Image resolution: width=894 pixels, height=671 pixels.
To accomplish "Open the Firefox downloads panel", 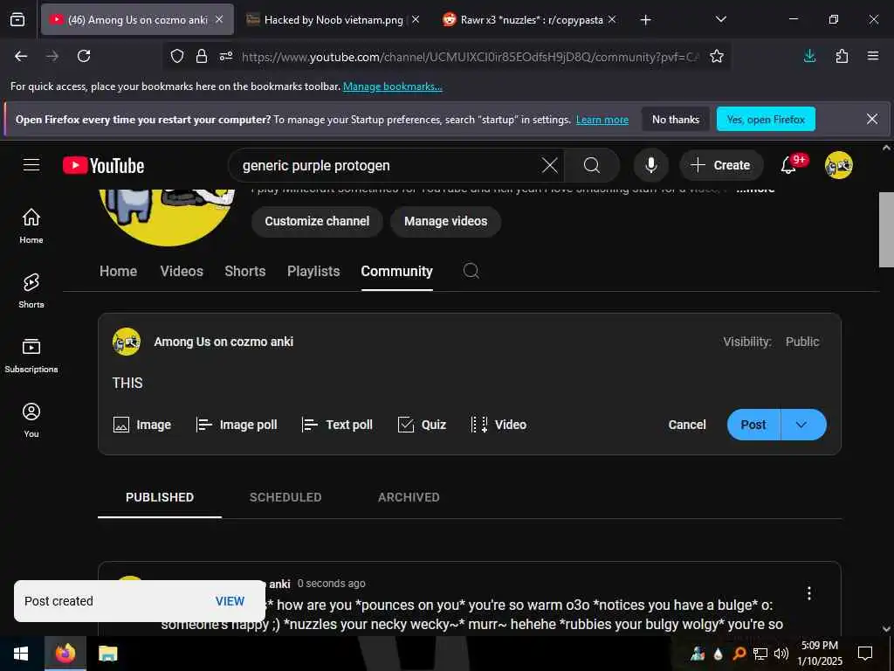I will [809, 56].
